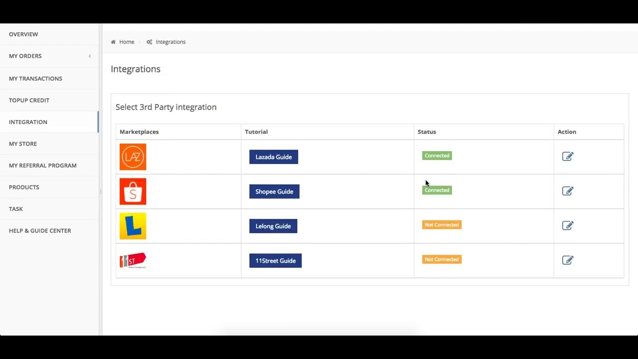Open the Lelong Guide tutorial
The width and height of the screenshot is (638, 359).
pyautogui.click(x=273, y=226)
